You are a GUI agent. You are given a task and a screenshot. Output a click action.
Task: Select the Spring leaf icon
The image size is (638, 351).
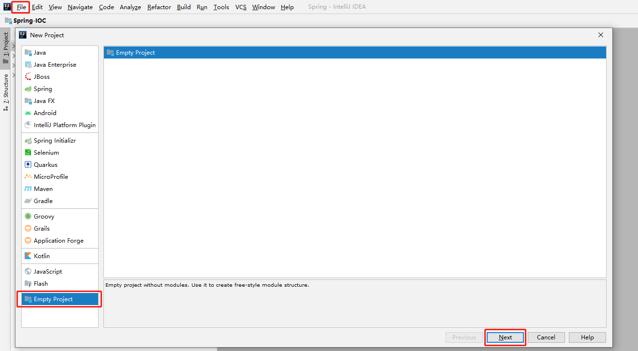pos(28,88)
